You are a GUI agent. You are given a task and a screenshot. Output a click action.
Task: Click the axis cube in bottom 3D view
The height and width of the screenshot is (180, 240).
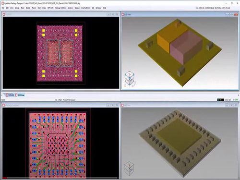129,168
